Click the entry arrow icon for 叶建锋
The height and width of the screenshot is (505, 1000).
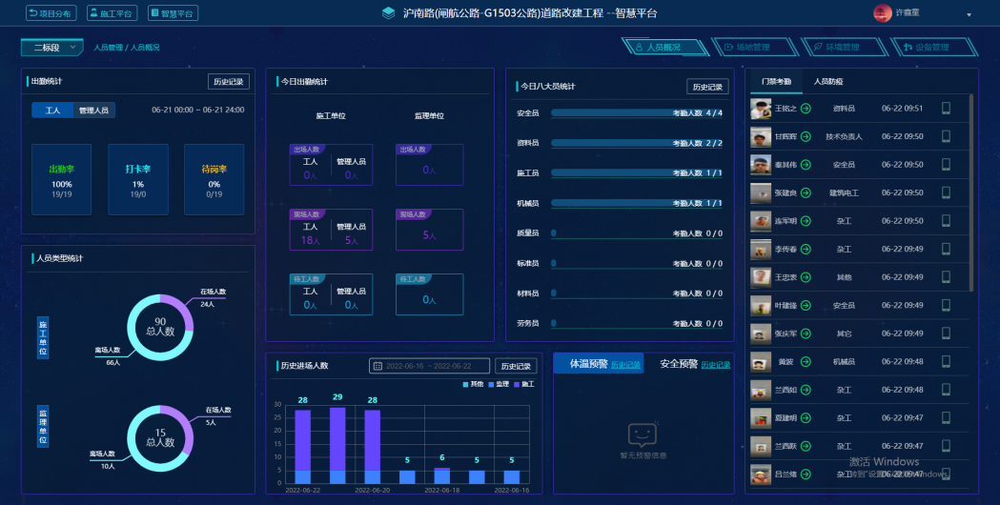(806, 306)
